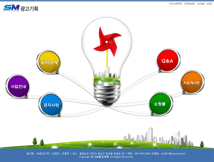Click the SM 광고기획 logo

coord(20,8)
